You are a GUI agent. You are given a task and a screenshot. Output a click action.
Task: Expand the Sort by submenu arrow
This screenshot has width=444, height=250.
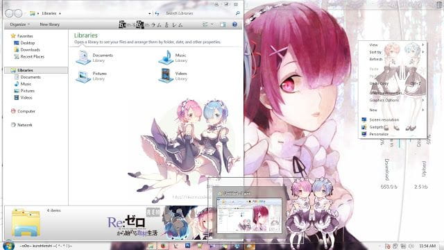422,52
